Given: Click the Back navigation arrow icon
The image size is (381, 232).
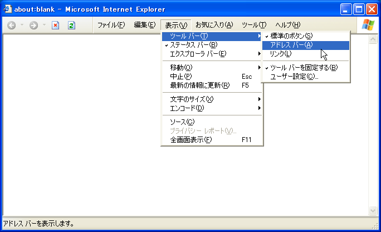Looking at the screenshot, I should (x=12, y=25).
